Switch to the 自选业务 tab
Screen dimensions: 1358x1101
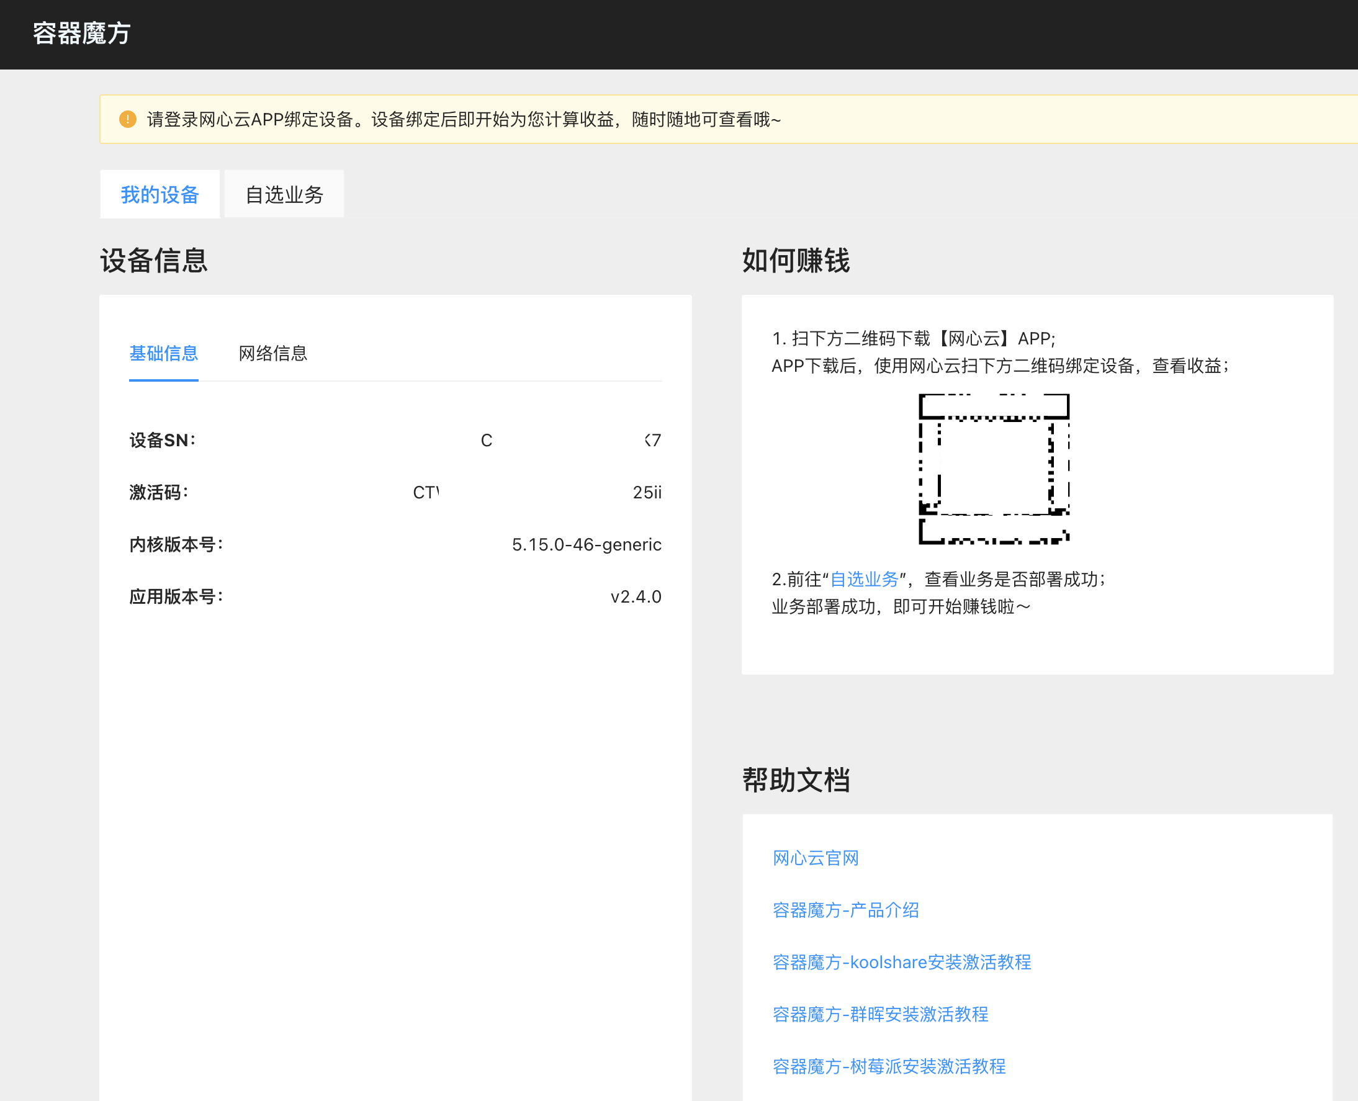[x=284, y=194]
